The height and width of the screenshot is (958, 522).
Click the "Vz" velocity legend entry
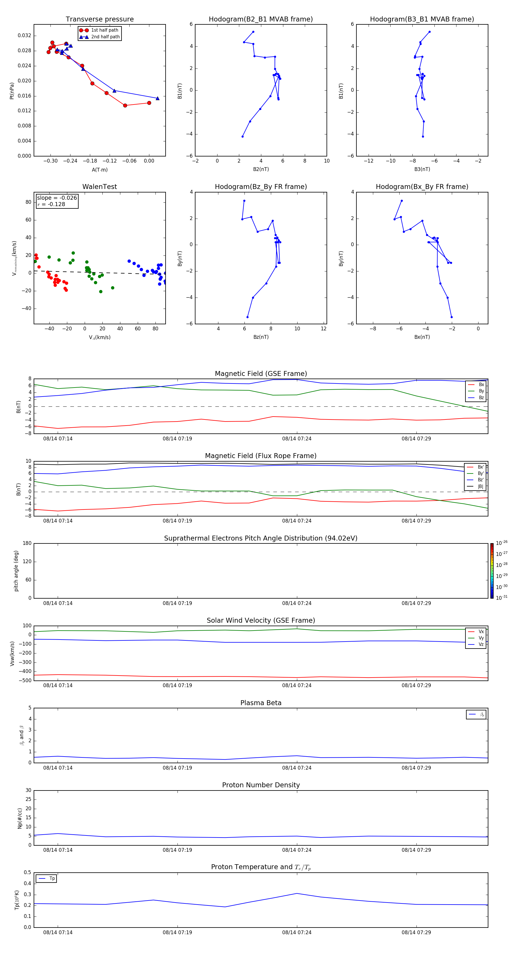[x=476, y=644]
